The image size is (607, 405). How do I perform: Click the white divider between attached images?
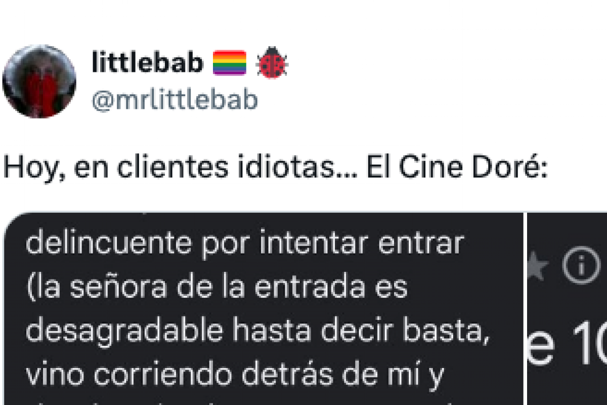(526, 309)
